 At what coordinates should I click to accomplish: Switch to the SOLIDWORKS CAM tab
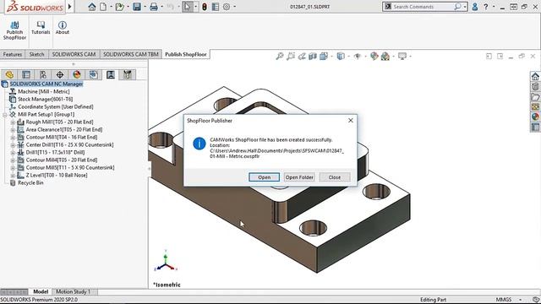click(x=74, y=54)
